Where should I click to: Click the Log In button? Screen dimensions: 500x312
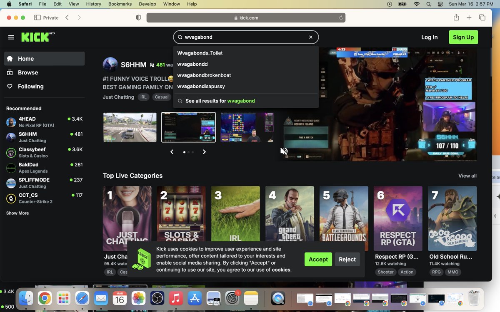coord(429,37)
